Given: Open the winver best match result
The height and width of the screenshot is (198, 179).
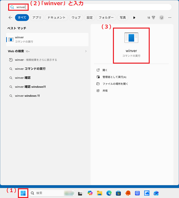Looking at the screenshot, I should [x=47, y=40].
